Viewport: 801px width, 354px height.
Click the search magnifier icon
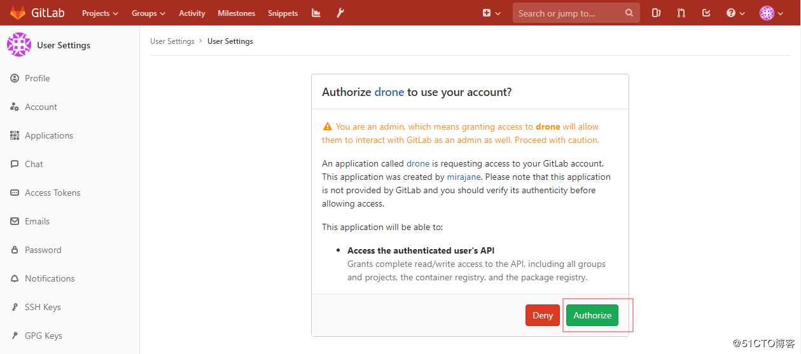[629, 13]
